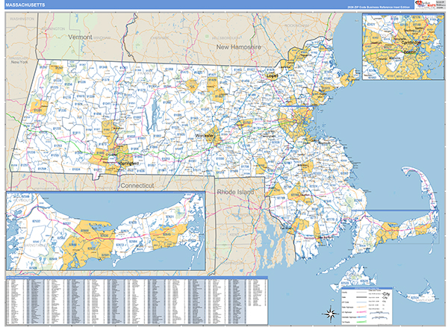Click the Springfield city label
The image size is (448, 327).
coord(128,163)
